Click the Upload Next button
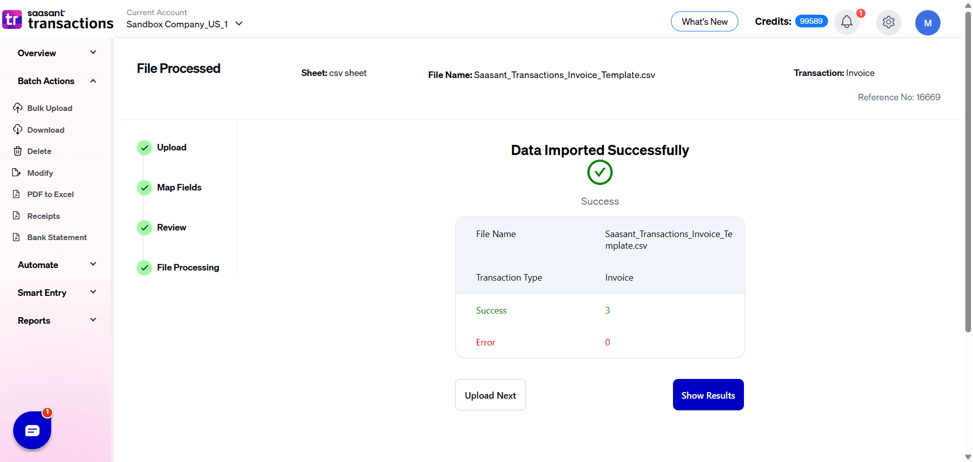 coord(490,395)
